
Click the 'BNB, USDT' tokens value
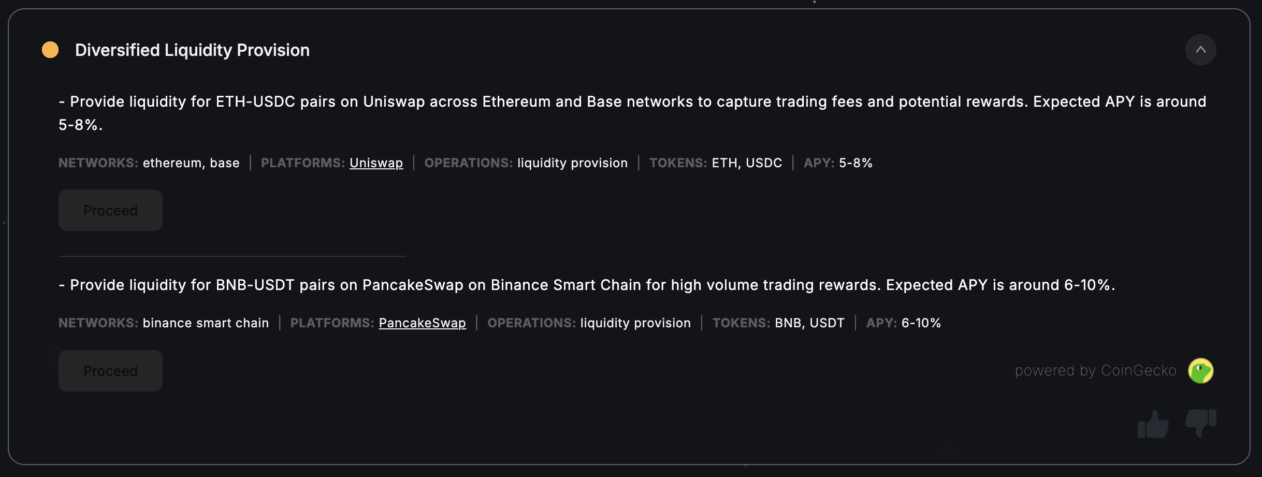coord(809,323)
